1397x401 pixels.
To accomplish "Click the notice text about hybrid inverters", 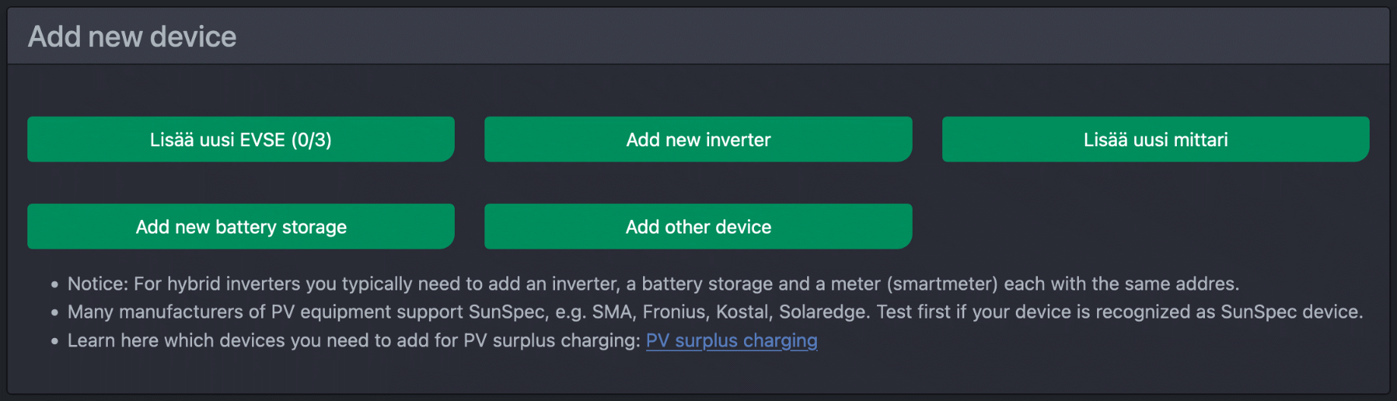I will tap(653, 284).
